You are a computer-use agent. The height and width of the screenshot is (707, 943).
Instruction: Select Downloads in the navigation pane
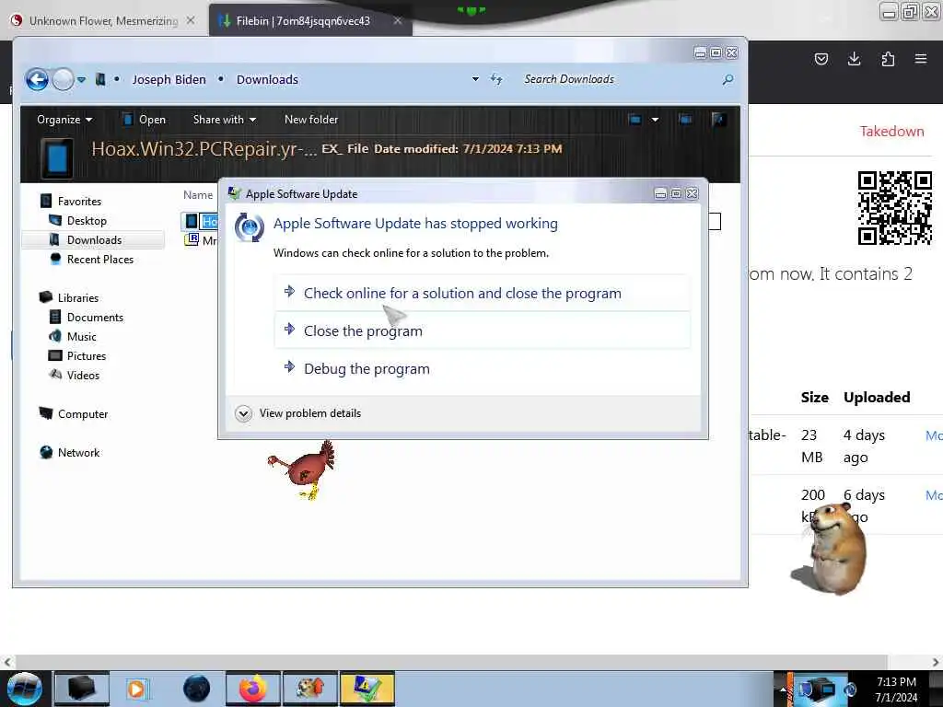point(94,240)
